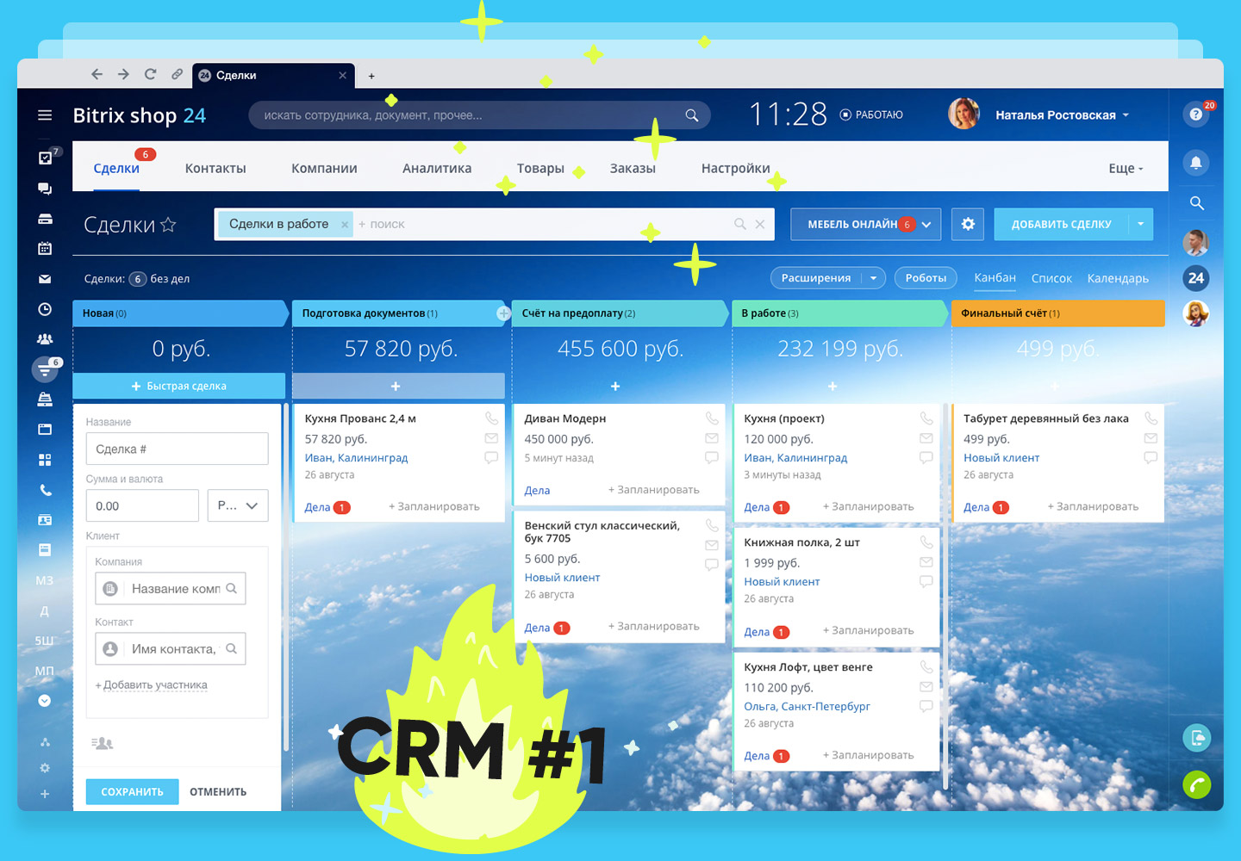Open Товары tab

(x=540, y=169)
